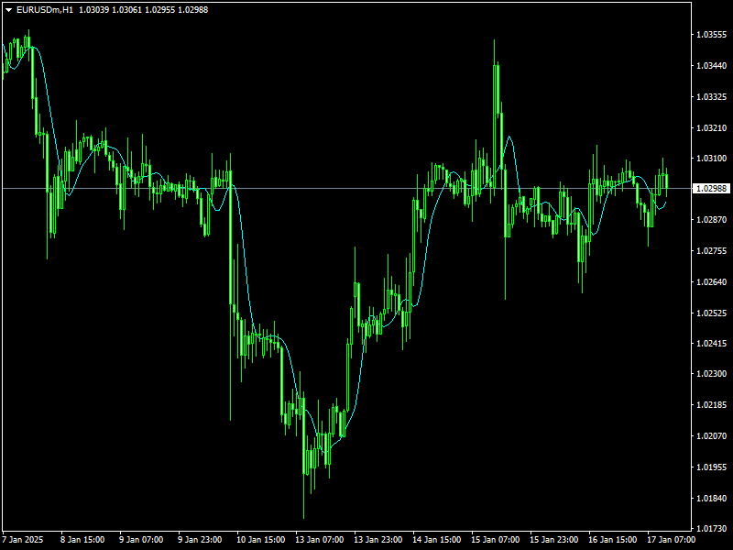Image resolution: width=733 pixels, height=550 pixels.
Task: Click the 8 Jan 15:00 time label
Action: tap(82, 540)
